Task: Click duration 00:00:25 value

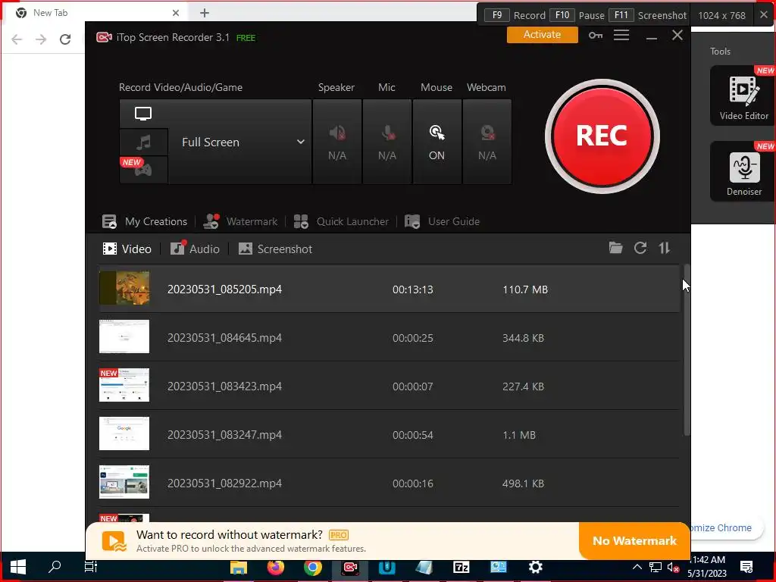Action: (x=413, y=338)
